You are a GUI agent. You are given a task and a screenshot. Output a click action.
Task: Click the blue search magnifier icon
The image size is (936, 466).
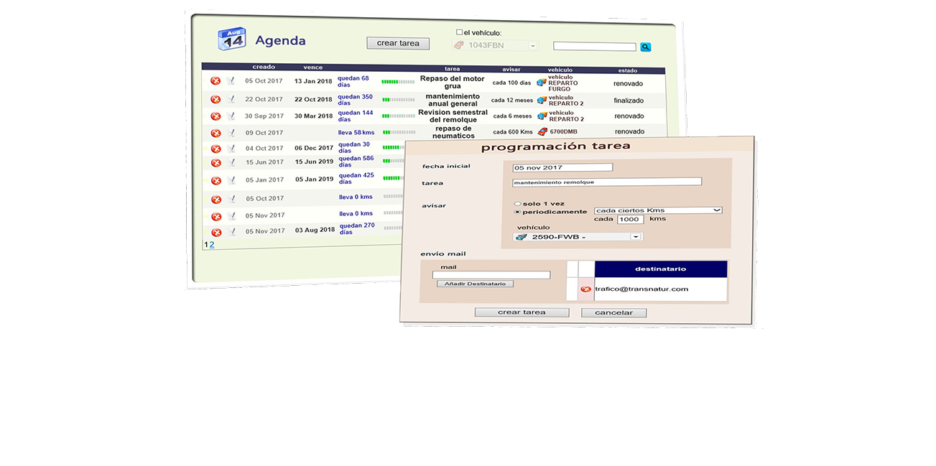(645, 47)
